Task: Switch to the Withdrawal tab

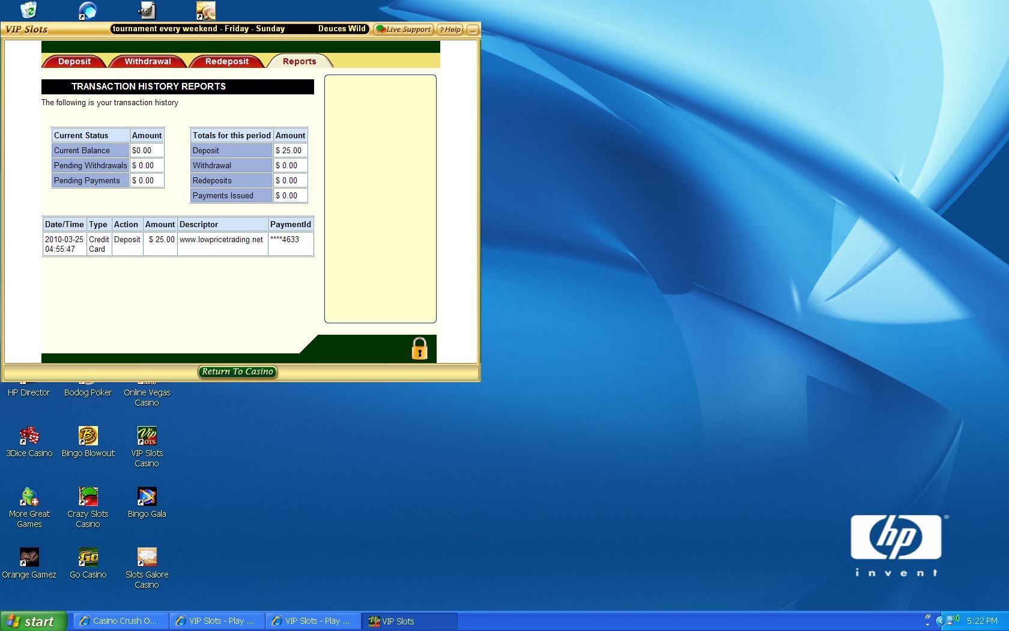Action: (x=147, y=61)
